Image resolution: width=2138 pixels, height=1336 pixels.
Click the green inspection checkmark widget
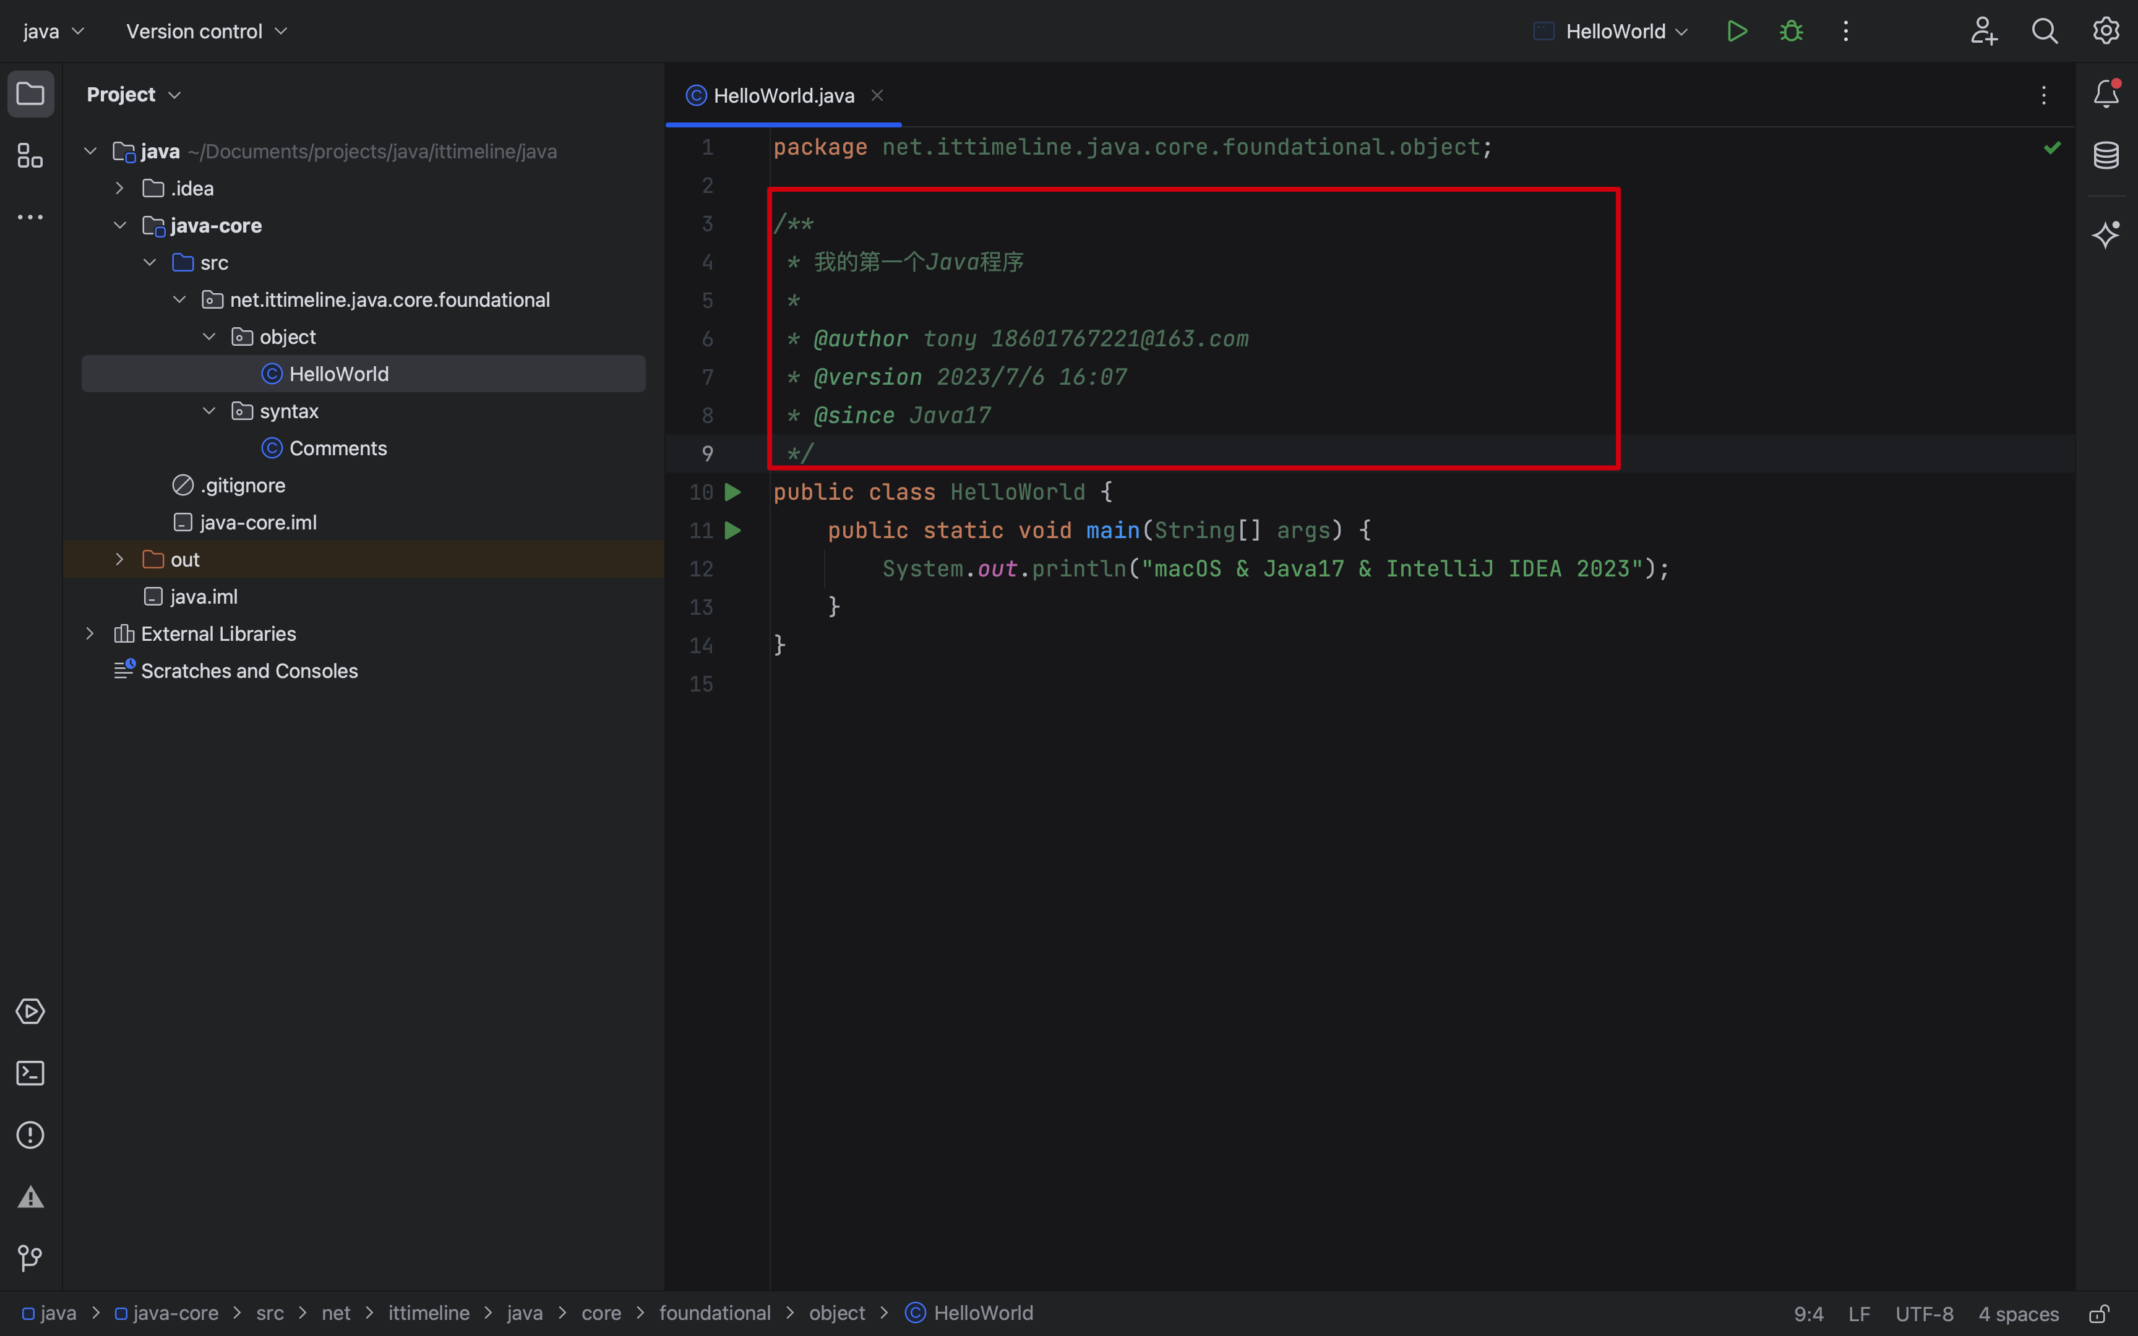pyautogui.click(x=2052, y=148)
